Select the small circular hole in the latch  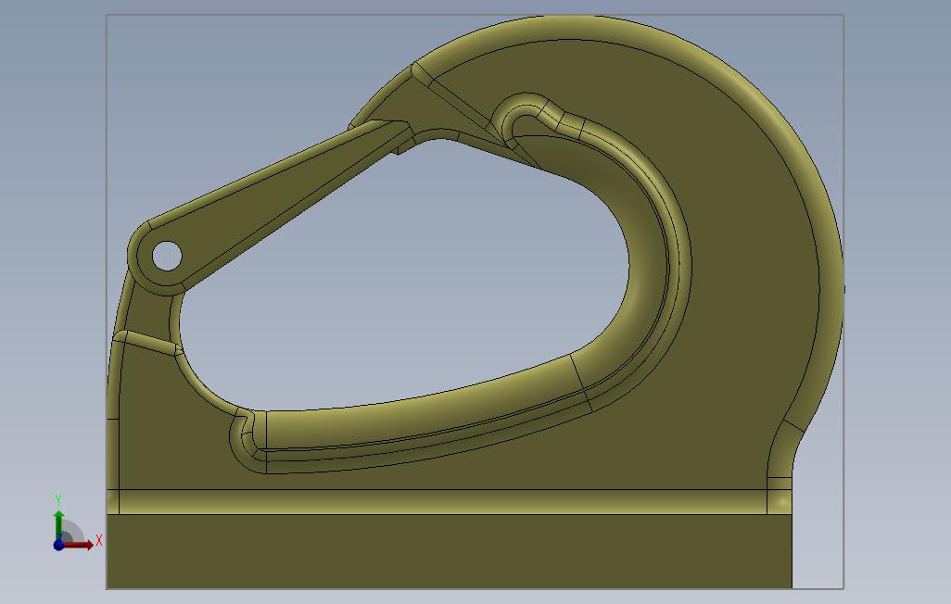pyautogui.click(x=166, y=256)
